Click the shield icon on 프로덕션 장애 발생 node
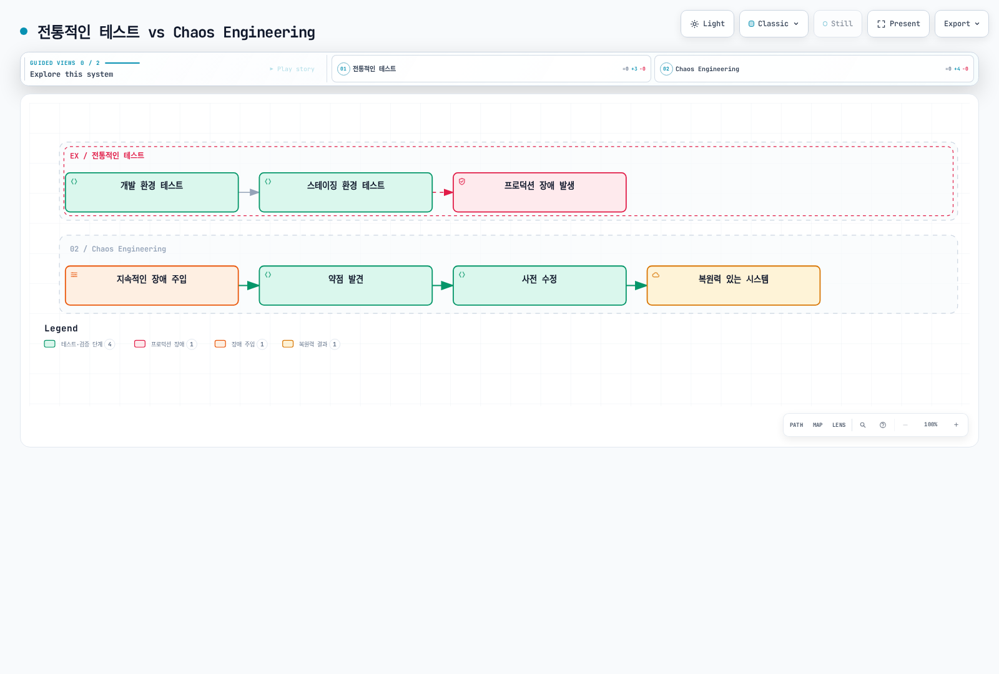The width and height of the screenshot is (999, 674). tap(462, 182)
